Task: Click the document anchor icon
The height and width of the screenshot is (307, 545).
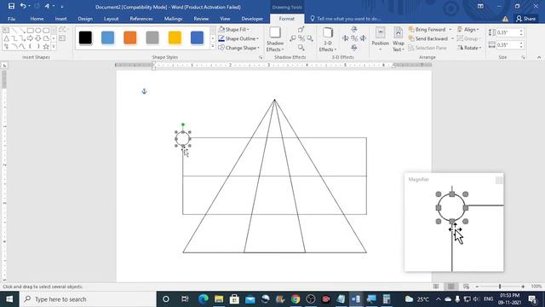Action: click(x=144, y=91)
